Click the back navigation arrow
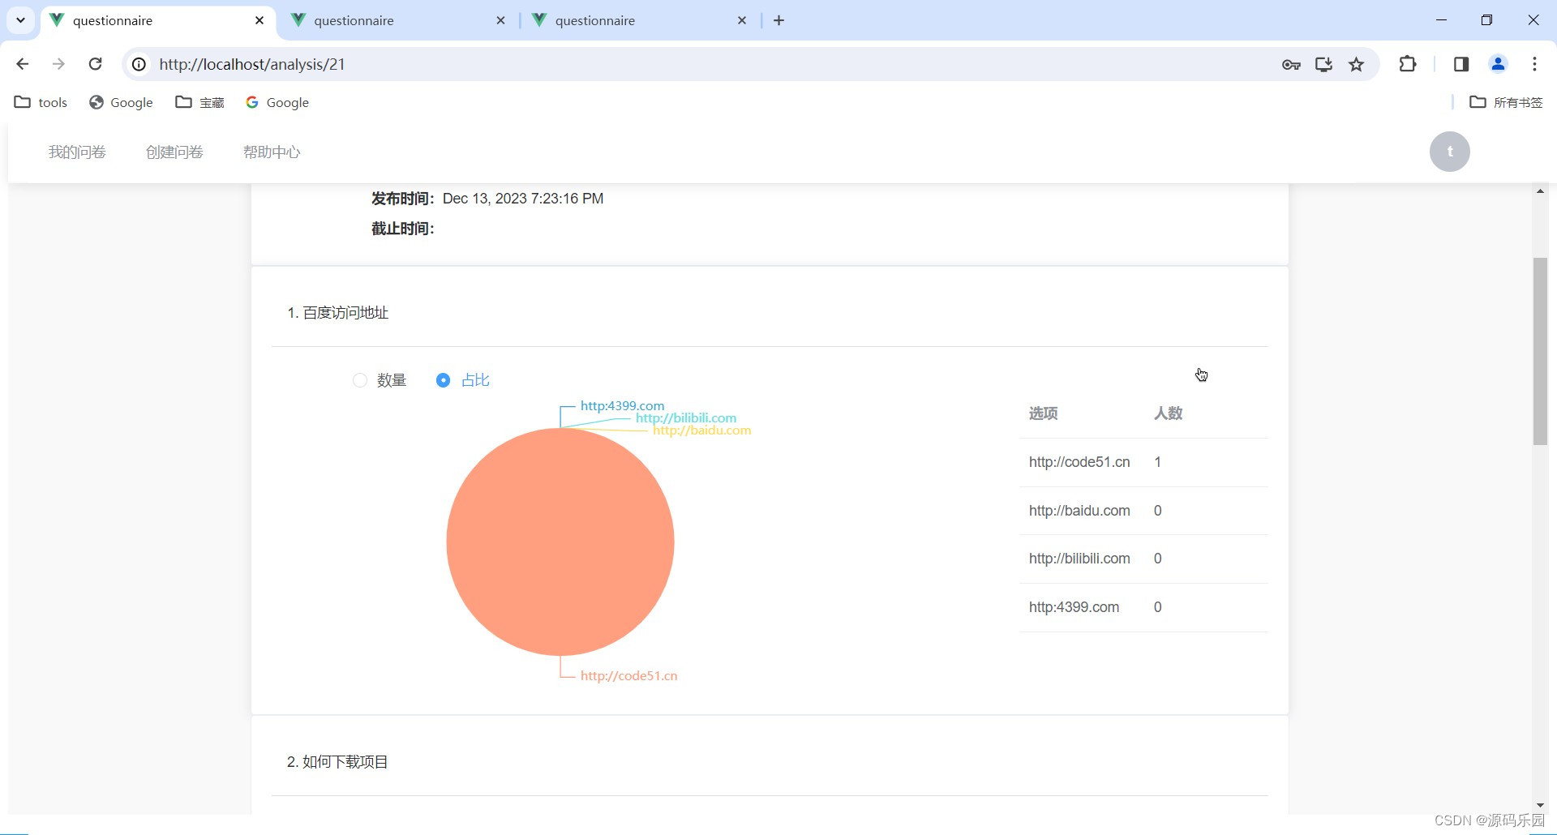This screenshot has height=835, width=1557. tap(22, 64)
